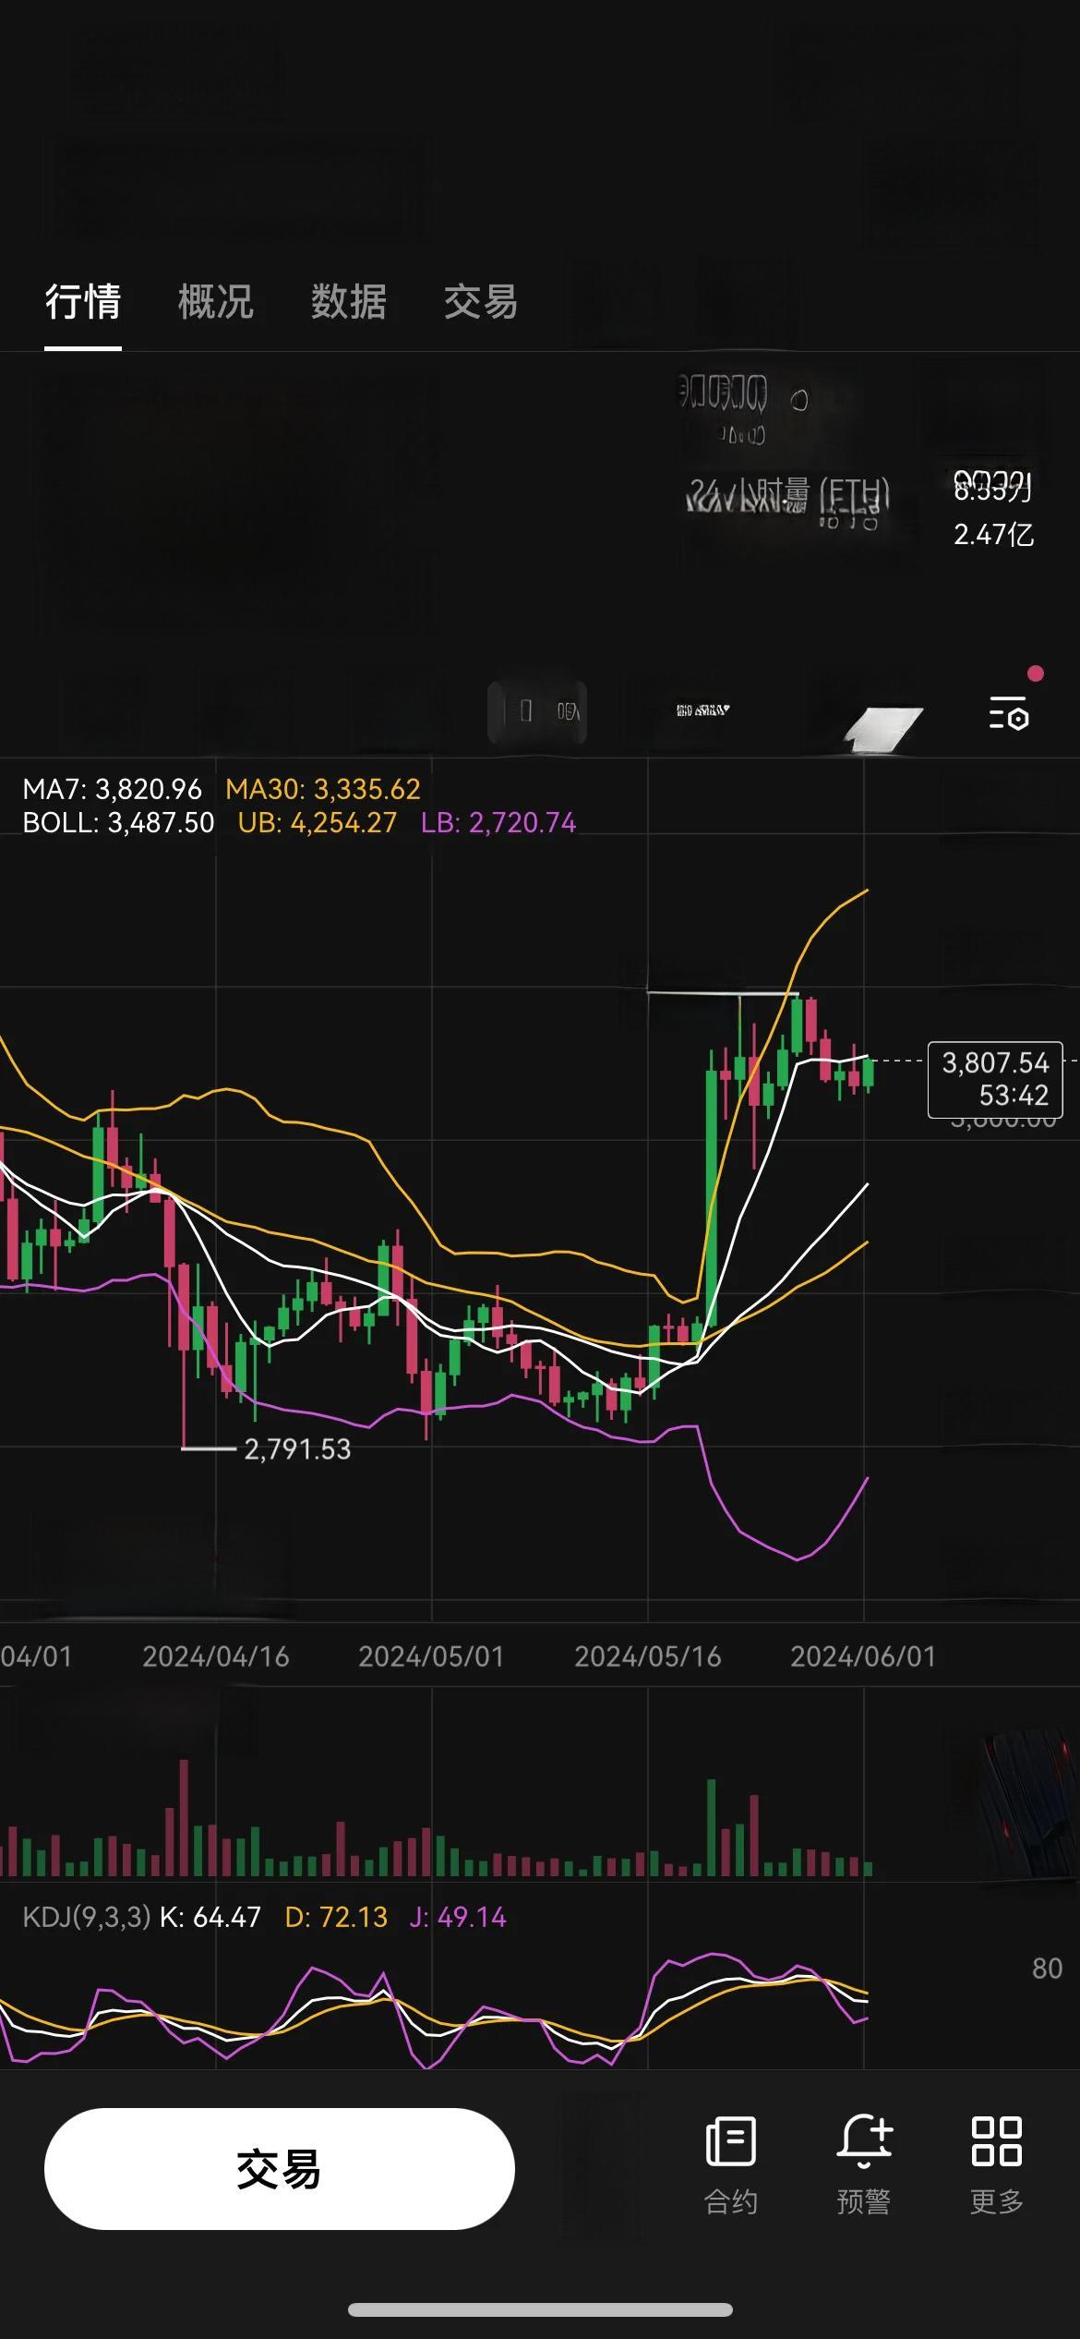Select the 交易 tab at top
Viewport: 1080px width, 2339px height.
tap(480, 302)
